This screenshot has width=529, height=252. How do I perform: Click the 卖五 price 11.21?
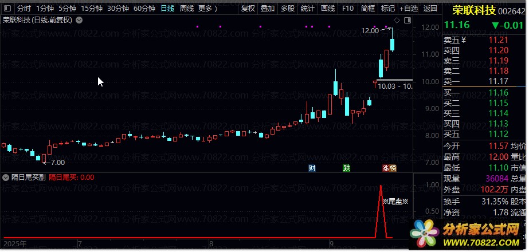(x=498, y=41)
